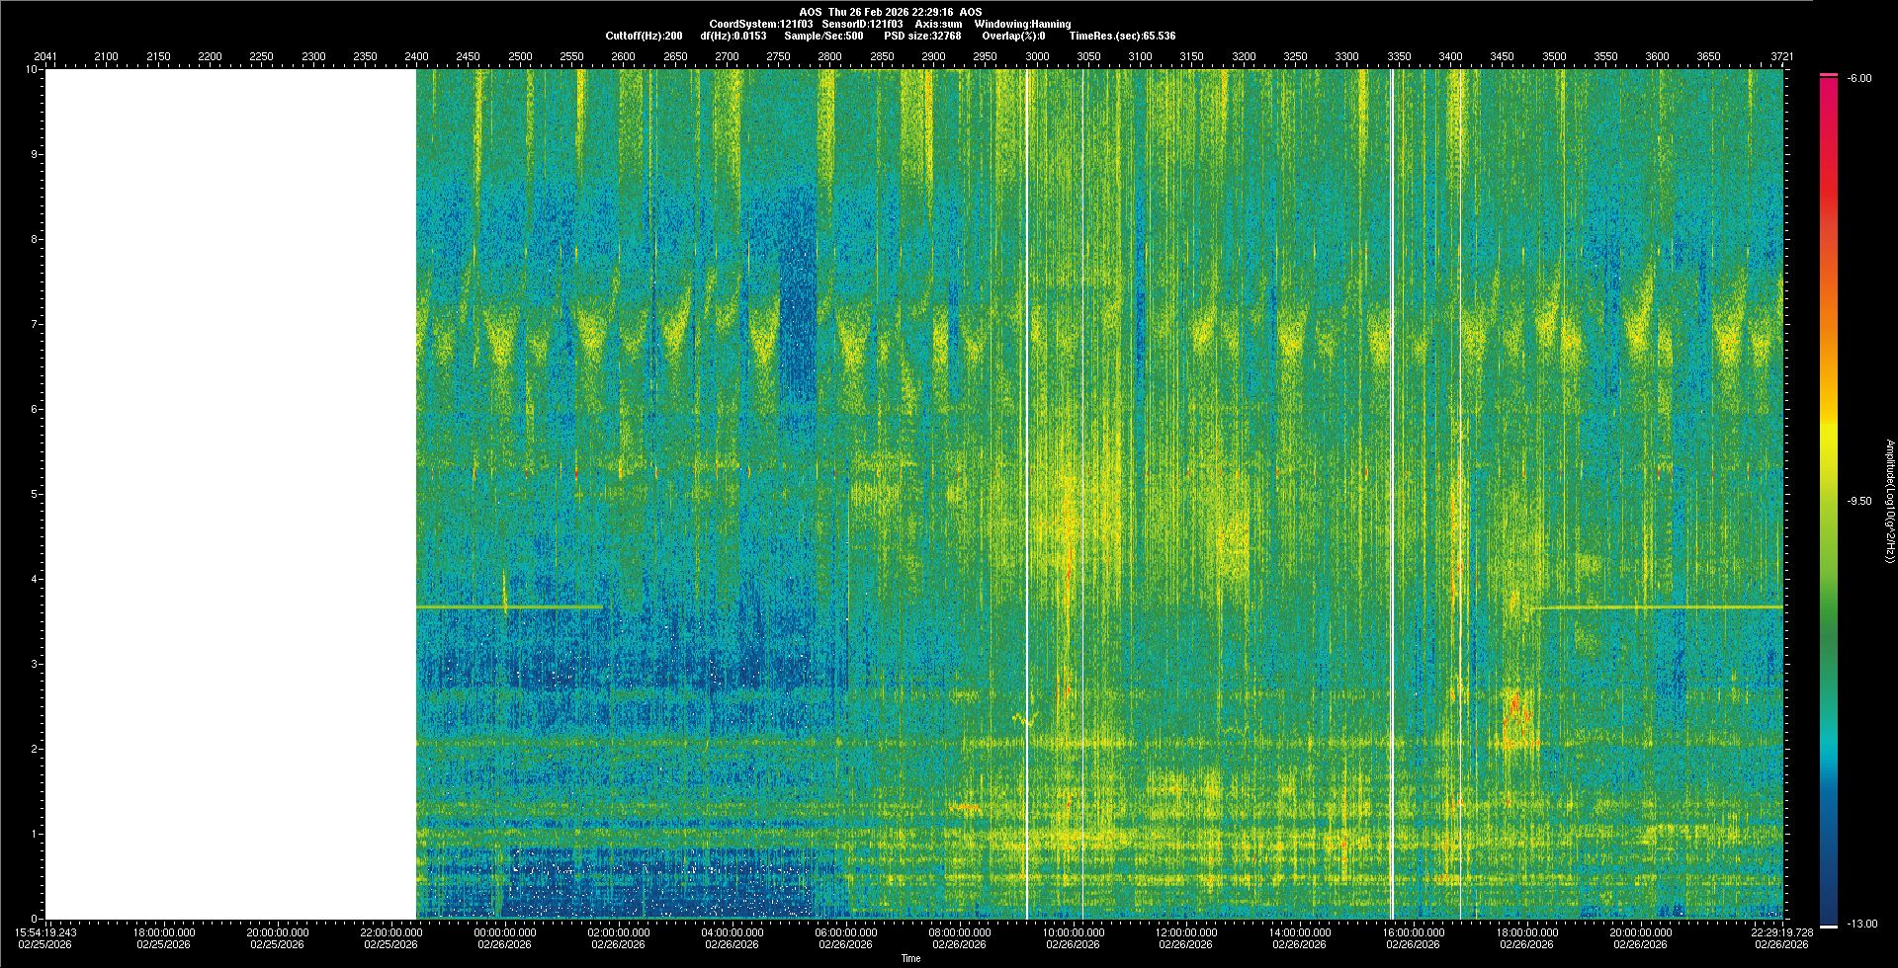1898x968 pixels.
Task: Click the '04:00:00.000' time label
Action: pyautogui.click(x=733, y=932)
